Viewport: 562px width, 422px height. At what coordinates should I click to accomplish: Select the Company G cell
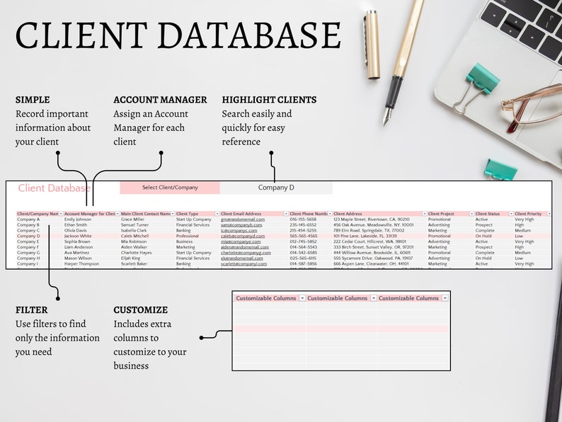(x=28, y=253)
